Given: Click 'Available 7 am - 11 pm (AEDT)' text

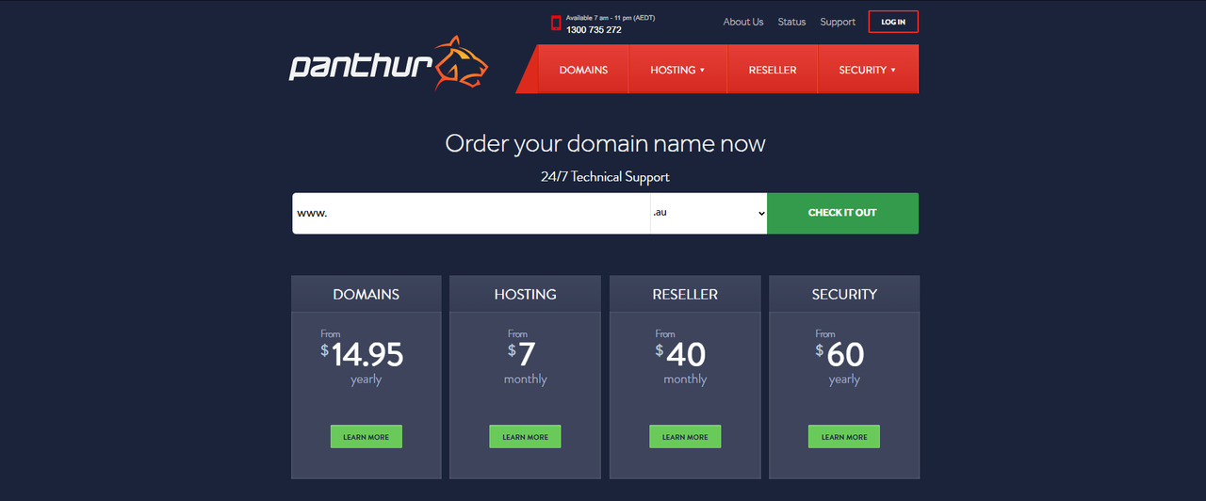Looking at the screenshot, I should coord(610,18).
